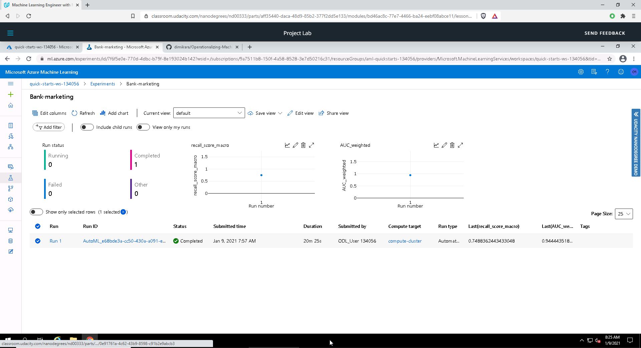
Task: Open Data Labeling from the sidebar
Action: click(11, 252)
